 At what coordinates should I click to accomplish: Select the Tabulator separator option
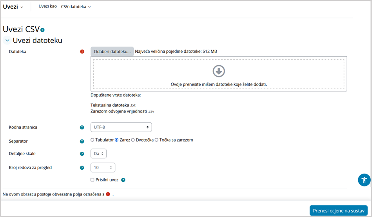(93, 140)
